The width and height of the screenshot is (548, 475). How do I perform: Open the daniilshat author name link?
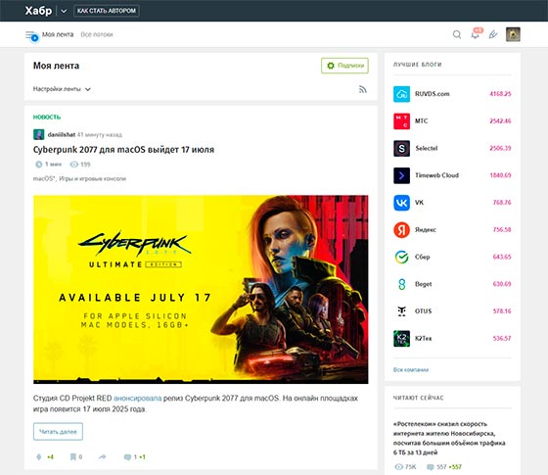tap(62, 135)
